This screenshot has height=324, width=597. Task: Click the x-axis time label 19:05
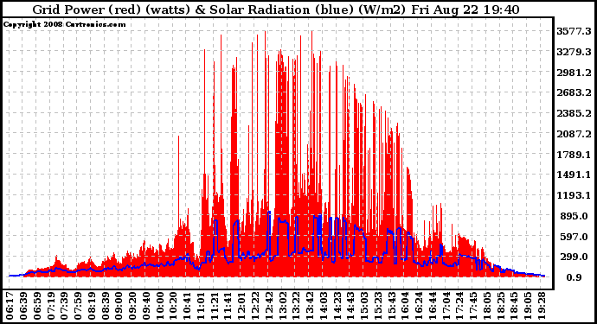529,306
